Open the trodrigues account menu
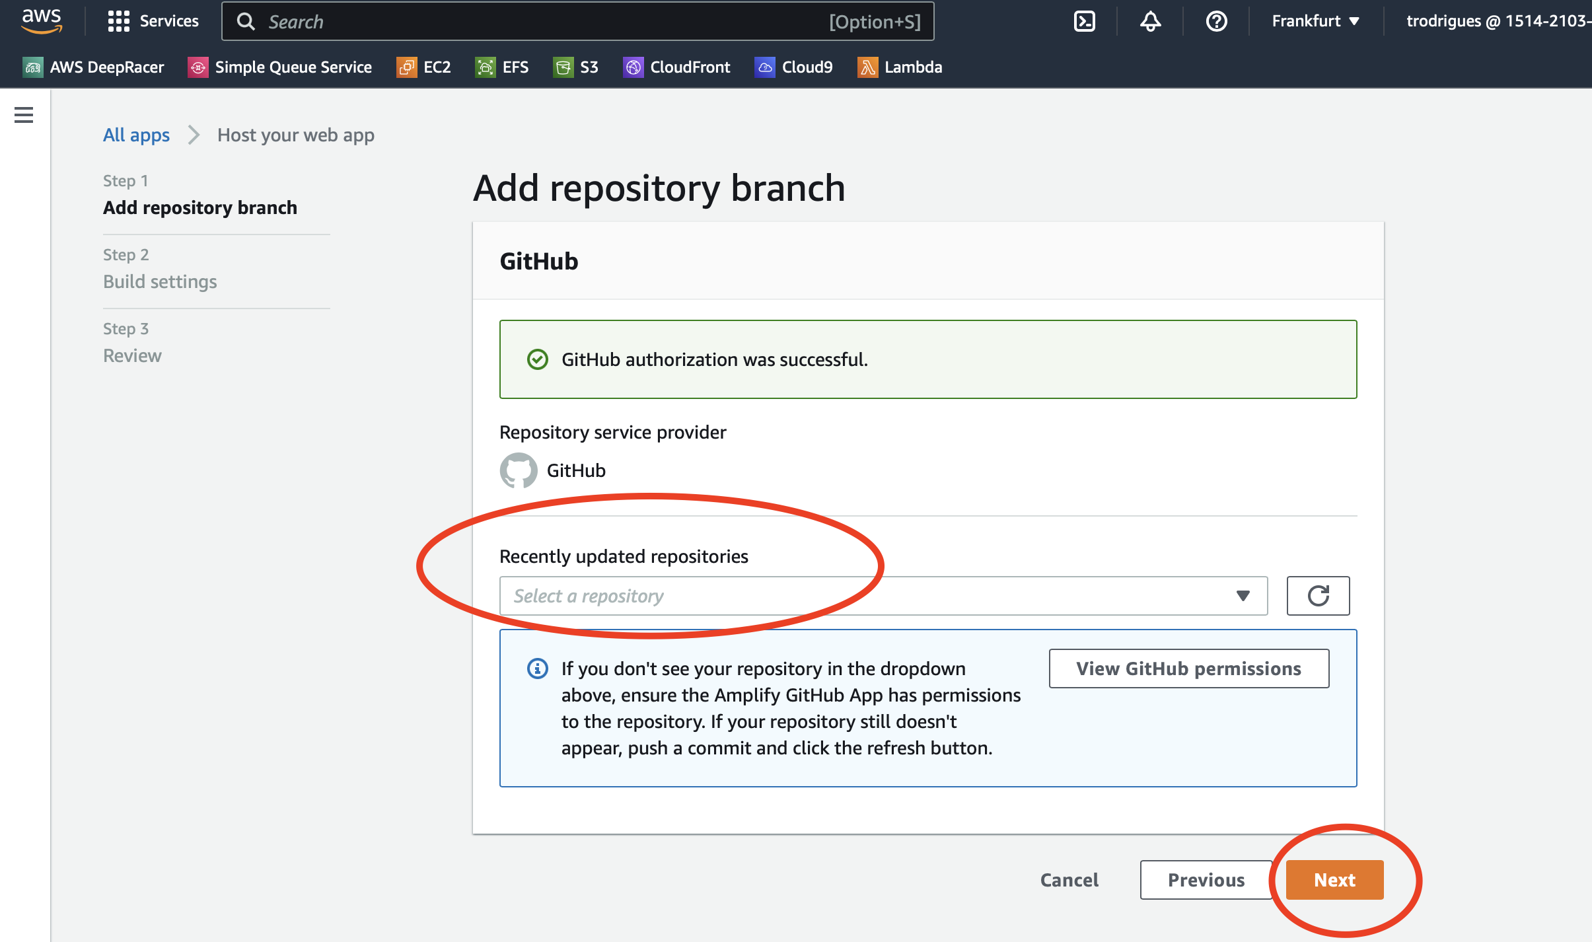This screenshot has height=942, width=1592. tap(1498, 21)
